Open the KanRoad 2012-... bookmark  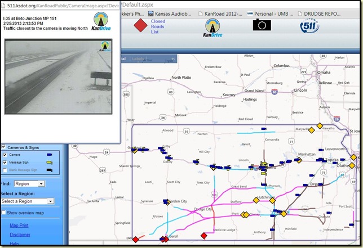[x=220, y=14]
